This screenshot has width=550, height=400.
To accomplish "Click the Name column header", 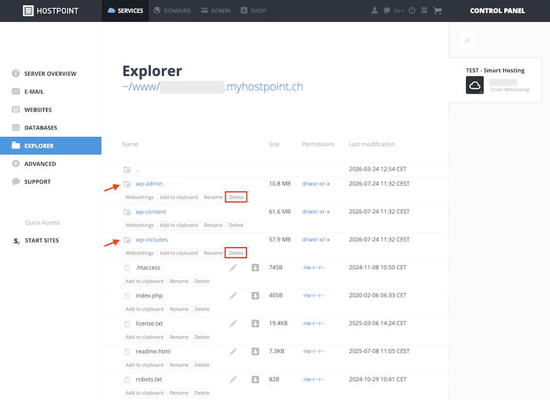I will click(x=130, y=144).
